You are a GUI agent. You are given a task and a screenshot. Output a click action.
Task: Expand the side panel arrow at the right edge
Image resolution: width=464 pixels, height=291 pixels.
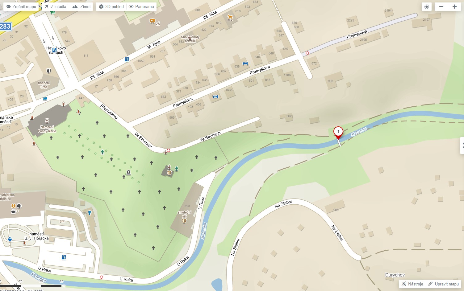coord(462,145)
